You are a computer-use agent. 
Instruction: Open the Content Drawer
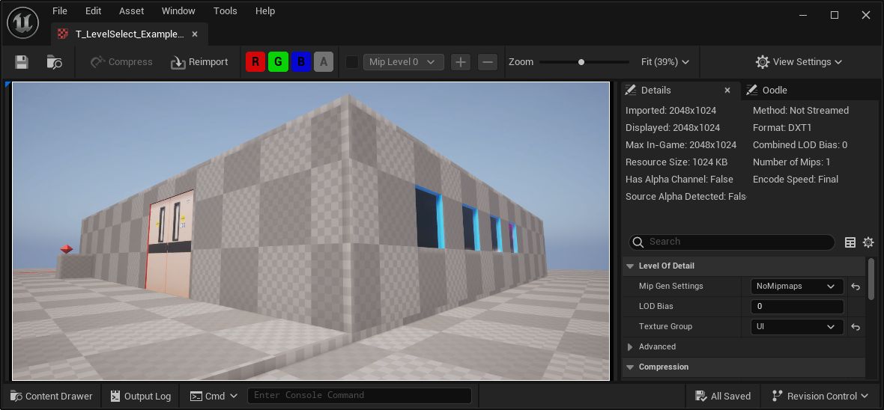click(52, 396)
